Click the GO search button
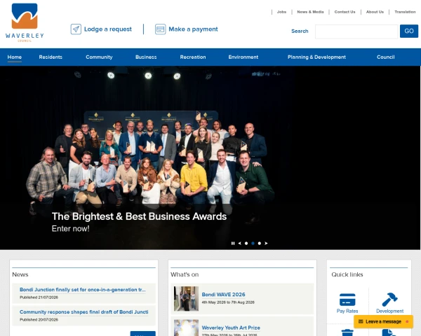The image size is (421, 336). pyautogui.click(x=408, y=31)
